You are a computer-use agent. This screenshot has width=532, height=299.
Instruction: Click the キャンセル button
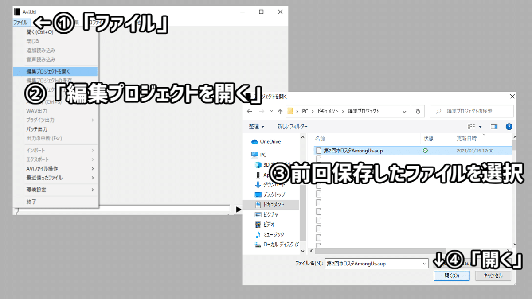point(493,275)
